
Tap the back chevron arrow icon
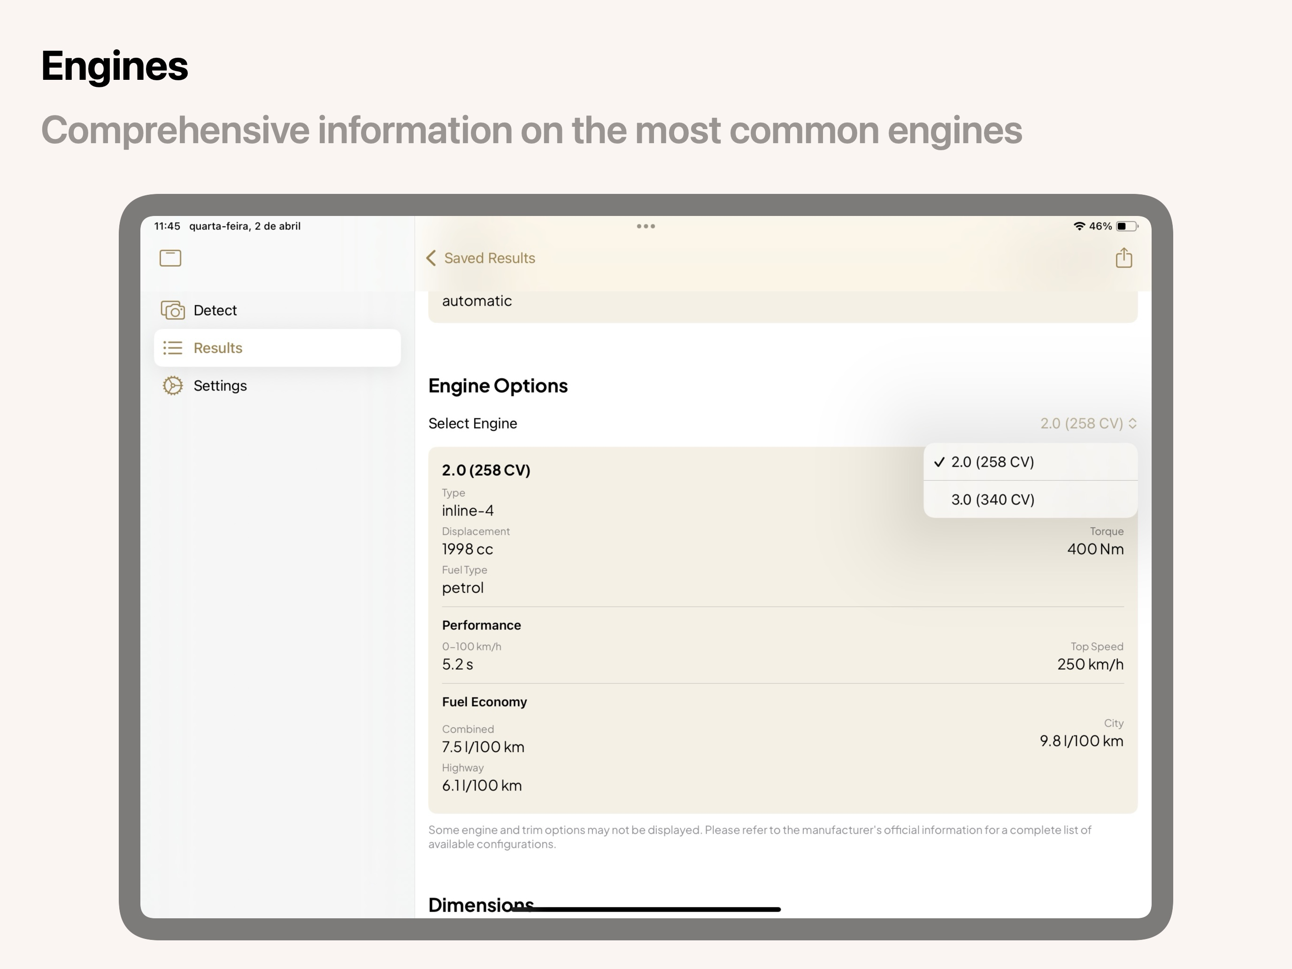click(x=431, y=258)
